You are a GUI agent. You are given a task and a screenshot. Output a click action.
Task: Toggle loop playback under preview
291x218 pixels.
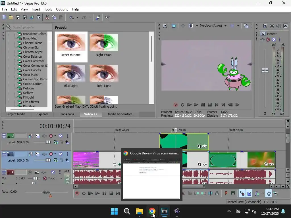(x=182, y=105)
